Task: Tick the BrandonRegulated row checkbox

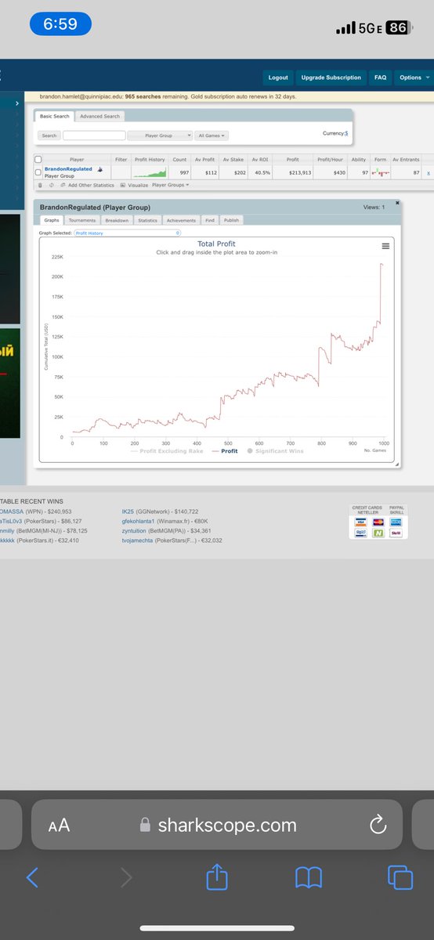Action: click(x=38, y=172)
